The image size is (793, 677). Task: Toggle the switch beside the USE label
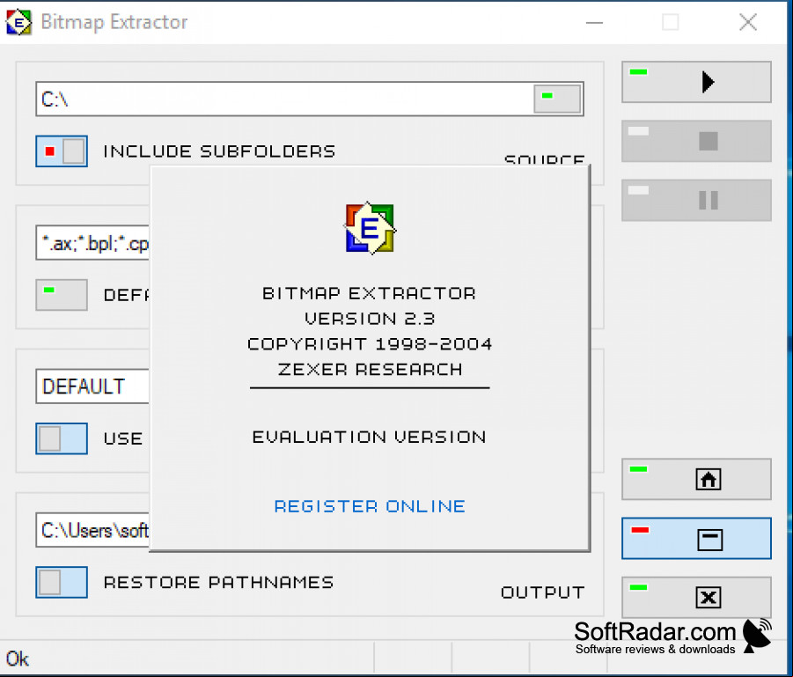pyautogui.click(x=62, y=438)
